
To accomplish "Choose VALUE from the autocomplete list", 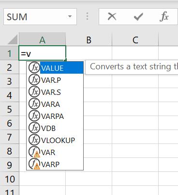I will pyautogui.click(x=55, y=67).
